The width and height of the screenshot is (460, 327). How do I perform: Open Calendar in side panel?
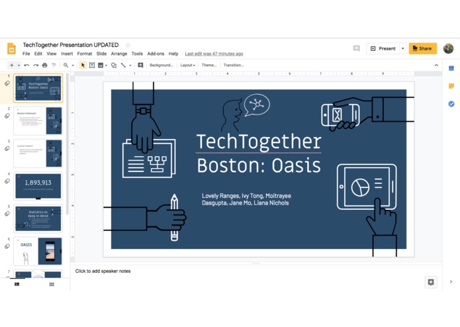click(x=451, y=68)
